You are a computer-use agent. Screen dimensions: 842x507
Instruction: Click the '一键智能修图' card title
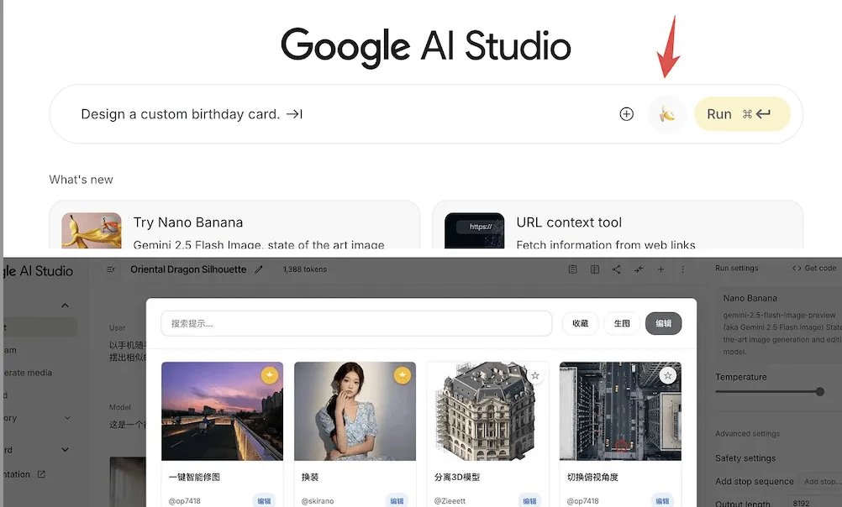pos(194,477)
